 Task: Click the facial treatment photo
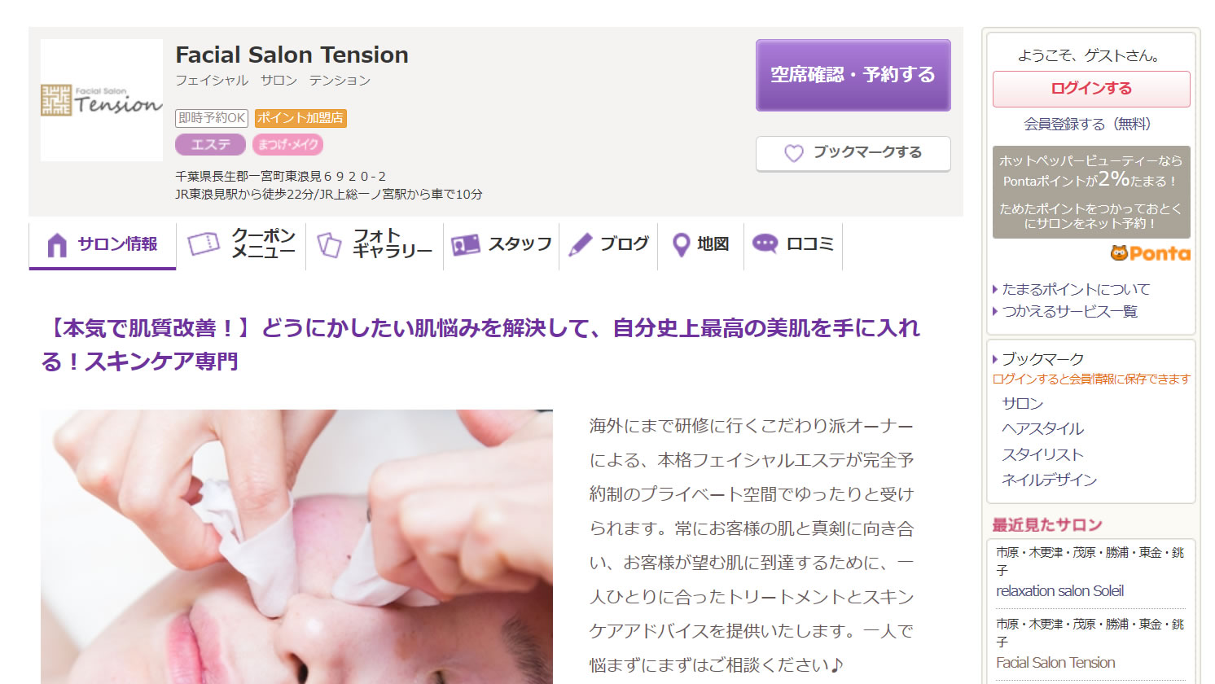click(296, 546)
